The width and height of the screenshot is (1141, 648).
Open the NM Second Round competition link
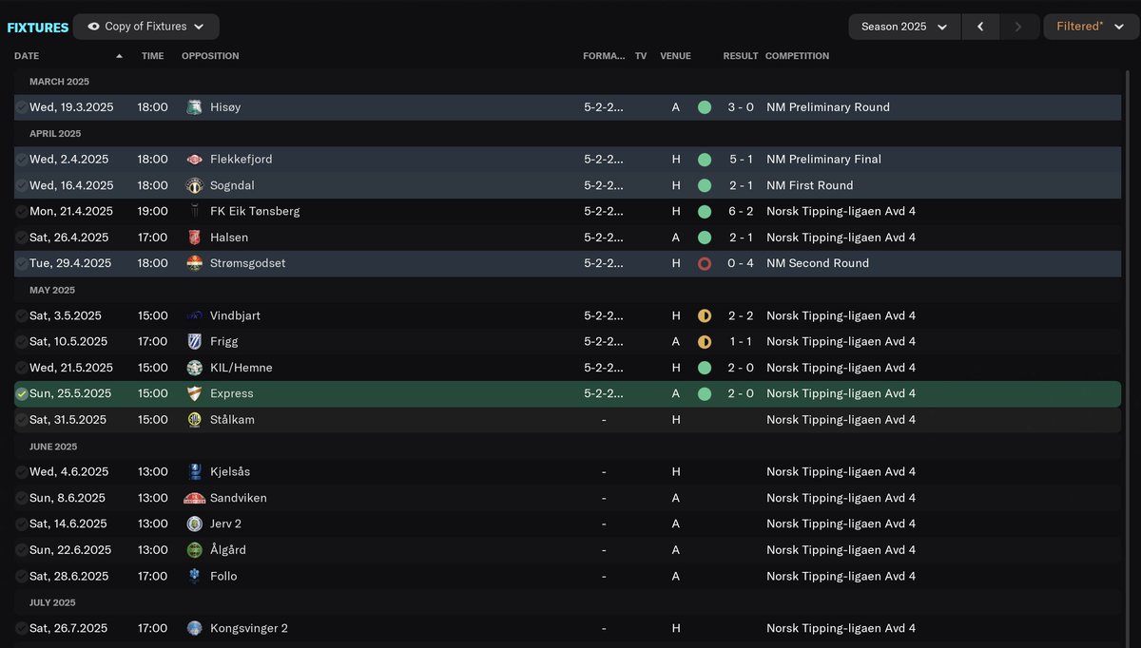click(x=818, y=263)
